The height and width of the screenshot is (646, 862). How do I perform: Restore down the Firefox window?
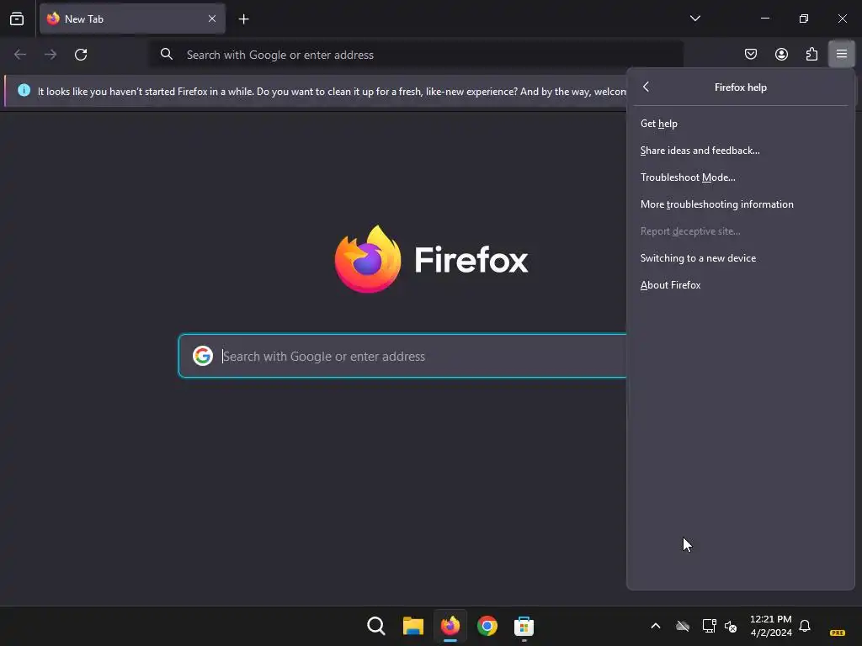(804, 19)
